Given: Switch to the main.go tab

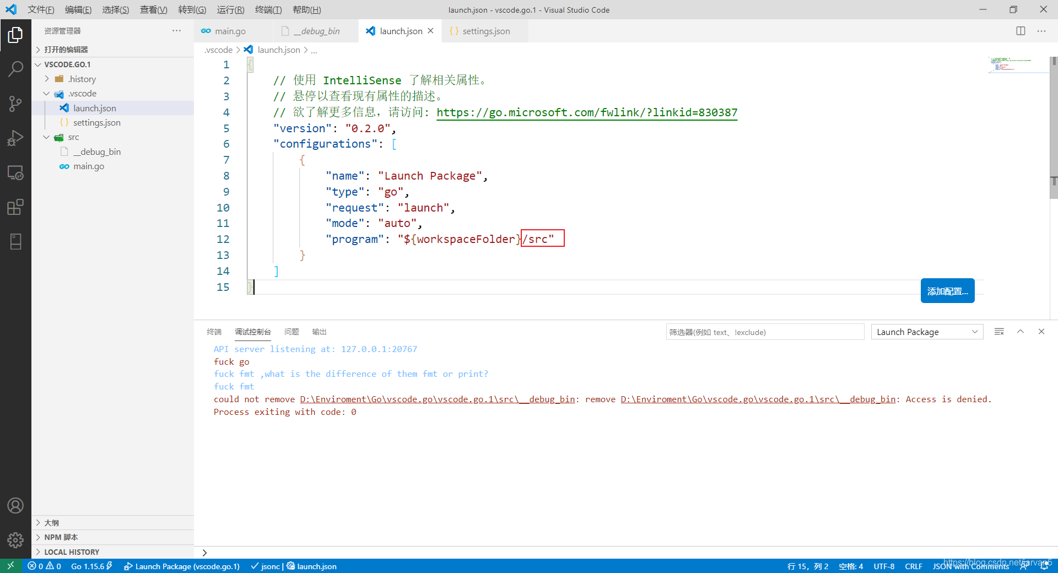Looking at the screenshot, I should click(230, 31).
